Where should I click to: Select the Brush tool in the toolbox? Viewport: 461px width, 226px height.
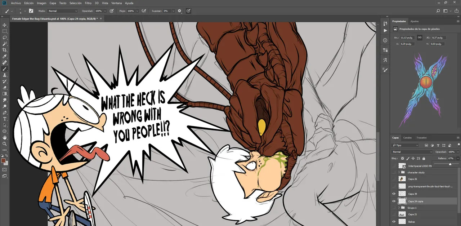pos(5,69)
